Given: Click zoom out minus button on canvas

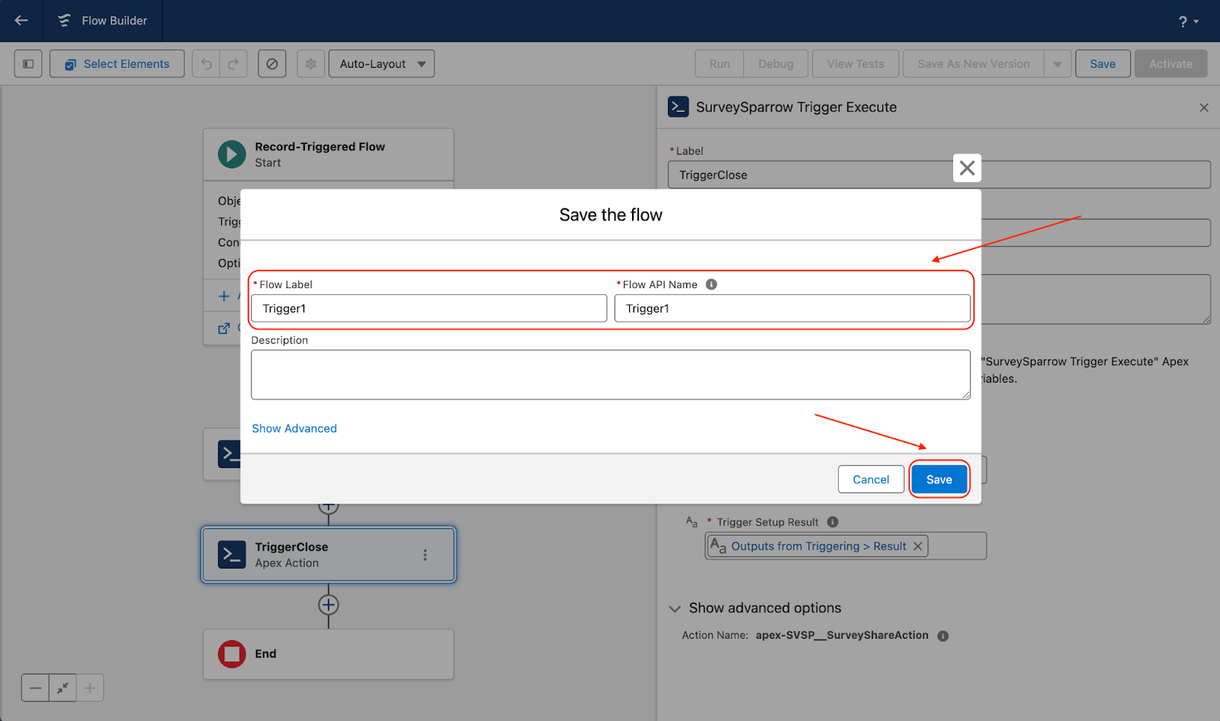Looking at the screenshot, I should click(x=36, y=688).
